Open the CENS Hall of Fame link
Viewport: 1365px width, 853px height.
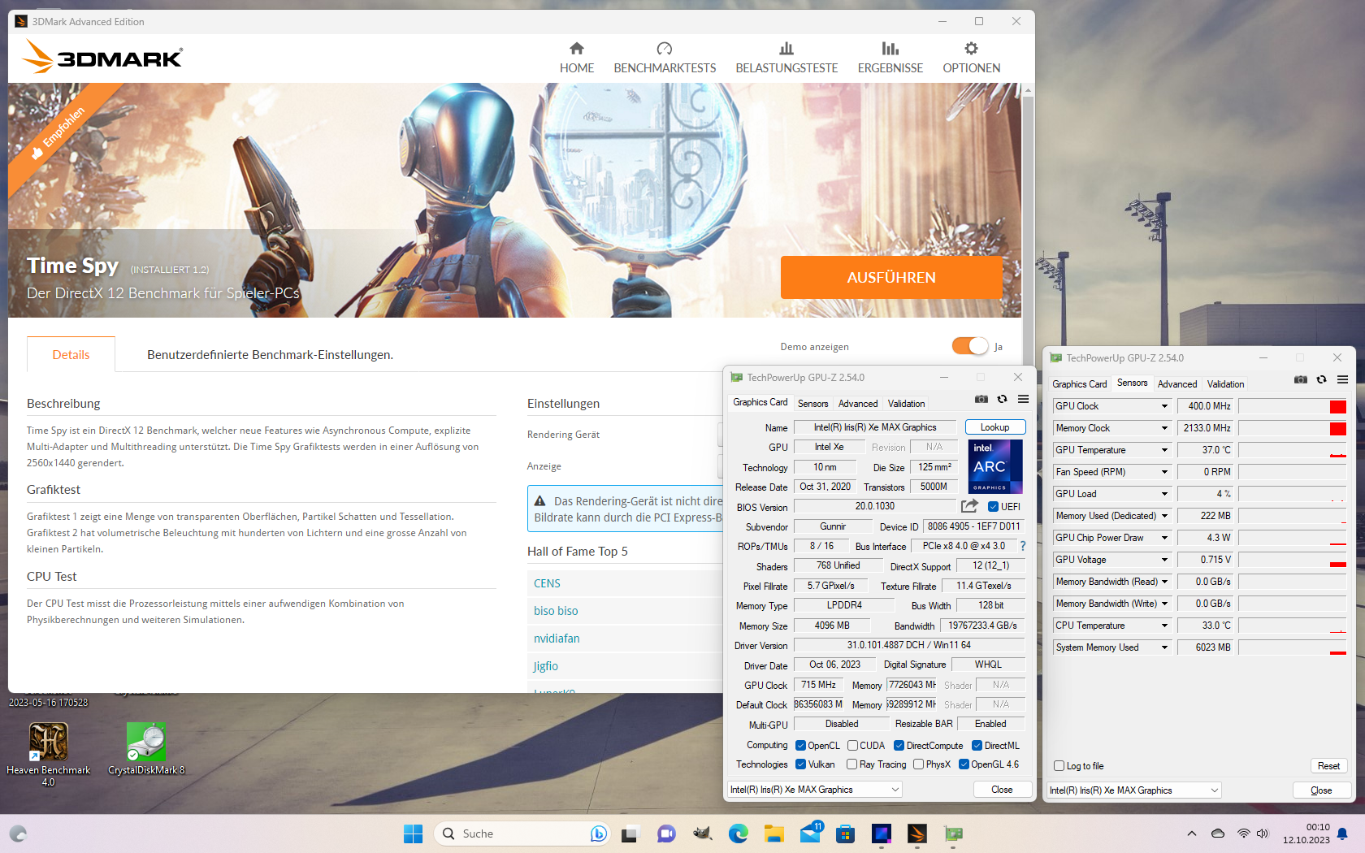point(547,583)
